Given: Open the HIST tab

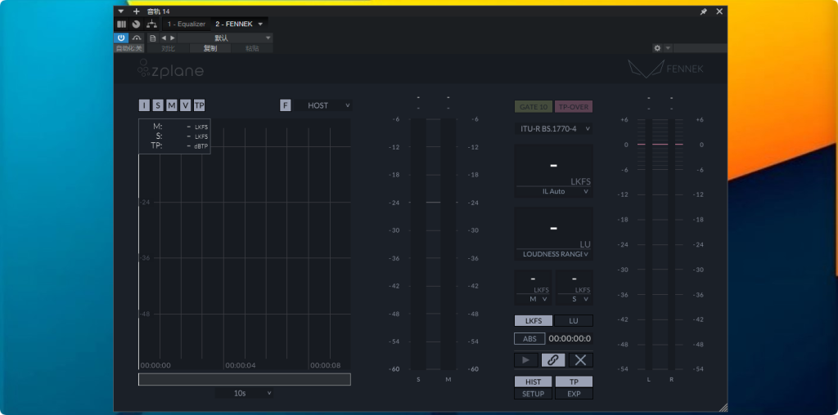Looking at the screenshot, I should tap(534, 382).
